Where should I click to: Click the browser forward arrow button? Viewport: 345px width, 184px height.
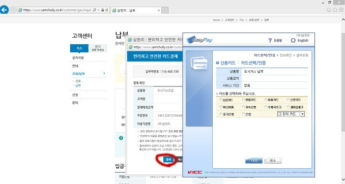pyautogui.click(x=13, y=10)
